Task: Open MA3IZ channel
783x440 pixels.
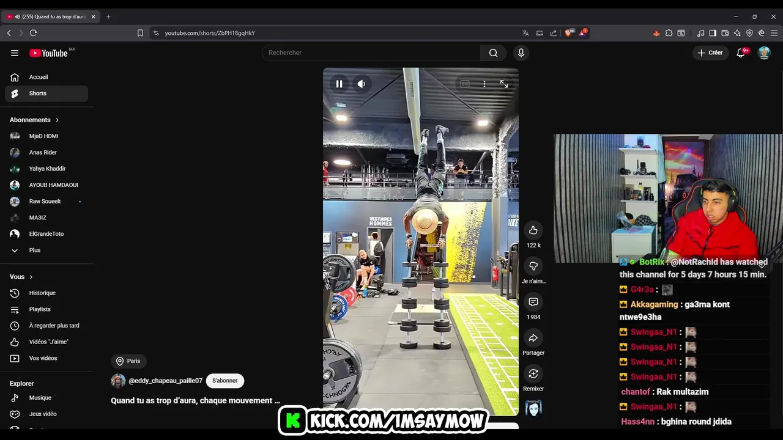Action: pos(46,218)
